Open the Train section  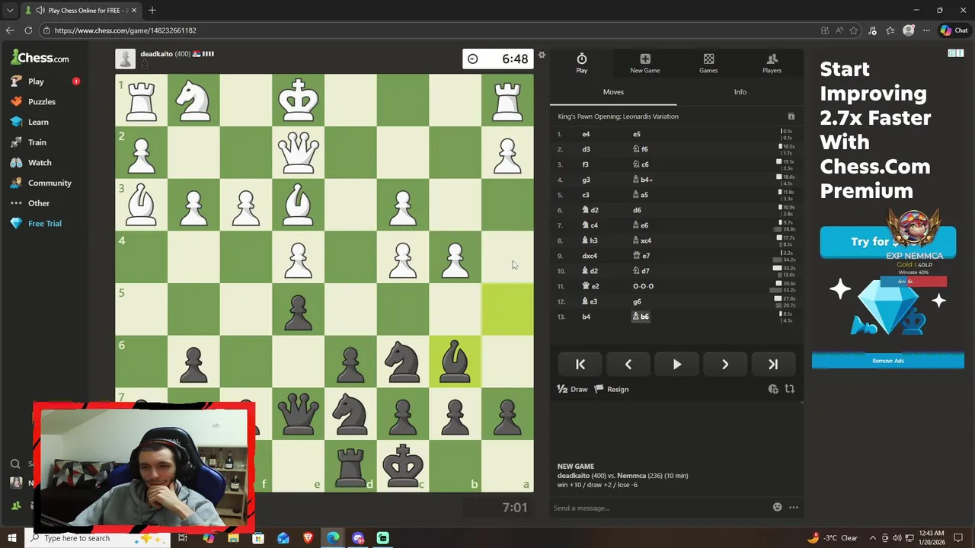pyautogui.click(x=29, y=142)
